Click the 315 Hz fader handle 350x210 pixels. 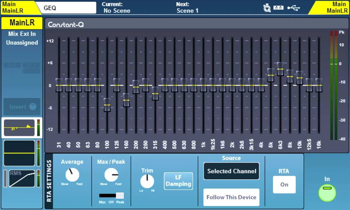pyautogui.click(x=155, y=94)
